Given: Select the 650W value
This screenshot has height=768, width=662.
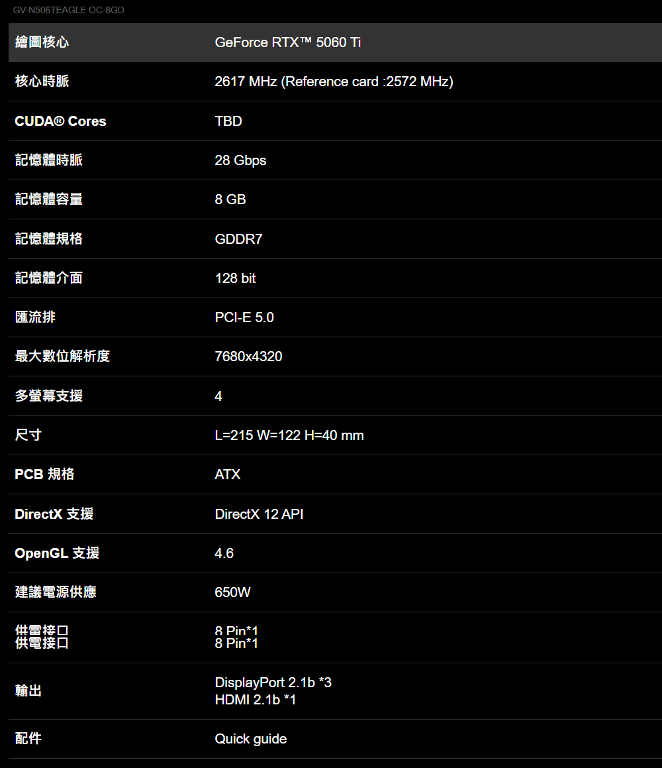Looking at the screenshot, I should point(232,592).
